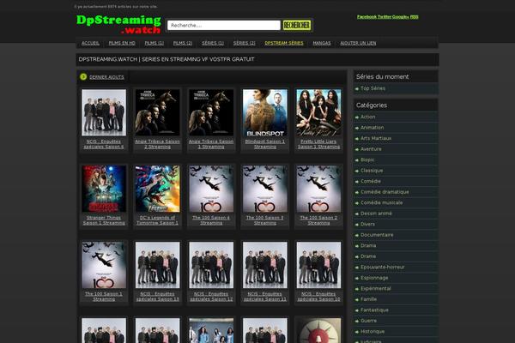Screen dimensions: 515x343
Task: Open the Pretty Little Liars poster
Action: [x=318, y=112]
